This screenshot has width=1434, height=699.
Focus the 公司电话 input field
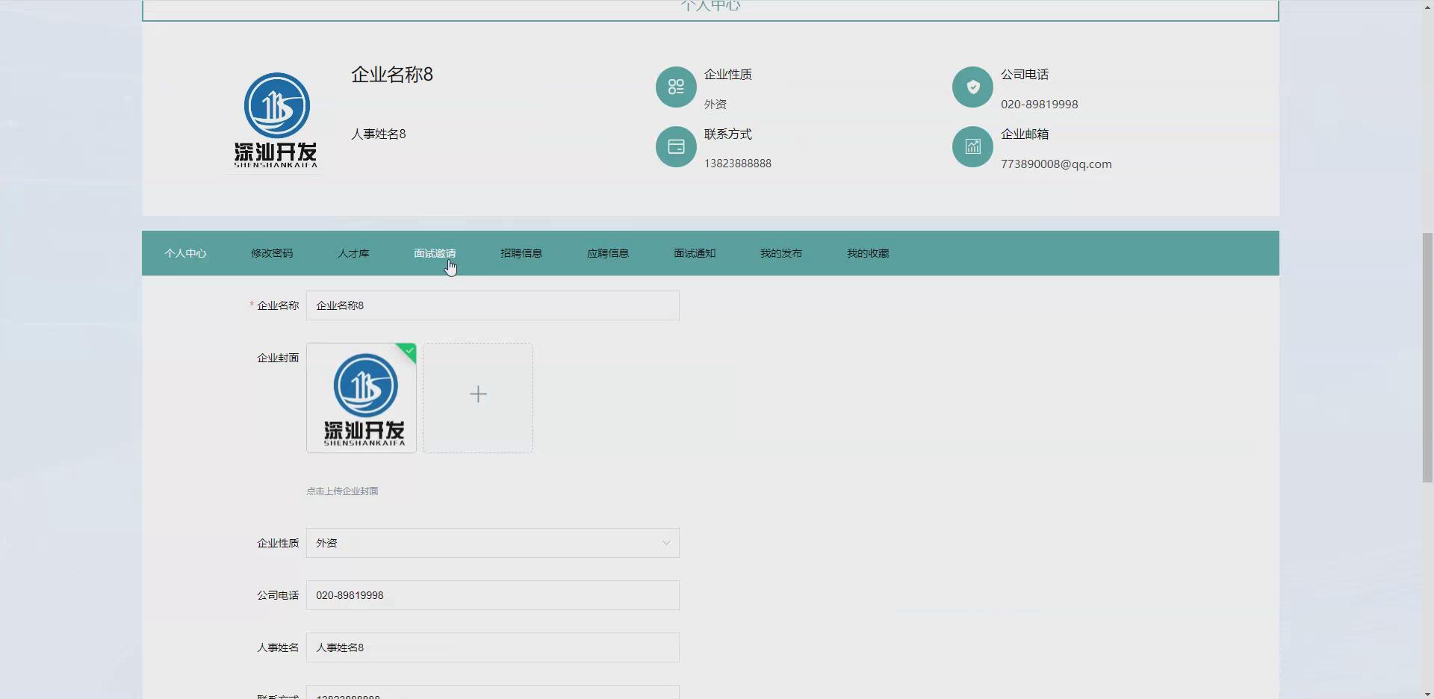(493, 595)
